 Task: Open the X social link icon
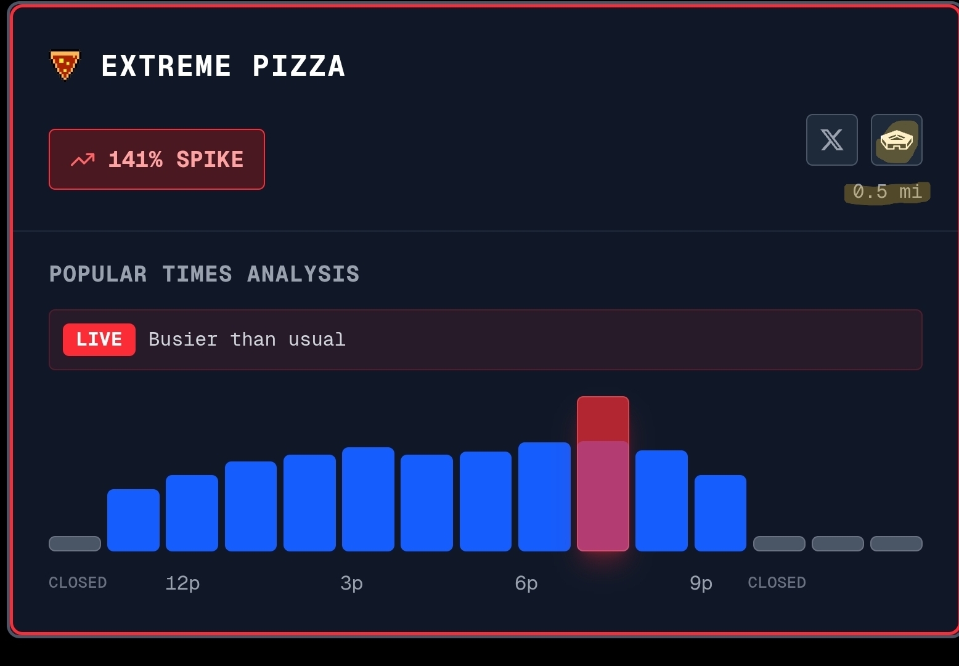point(831,140)
